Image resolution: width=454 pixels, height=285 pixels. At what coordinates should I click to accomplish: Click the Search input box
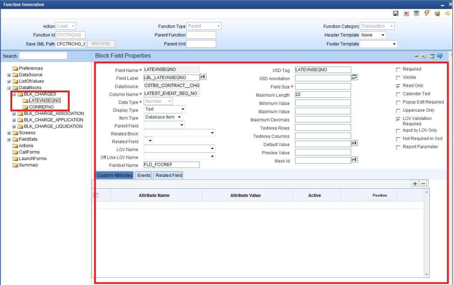43,56
